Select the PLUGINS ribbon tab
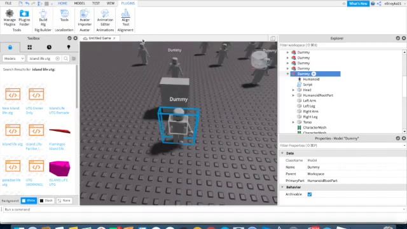This screenshot has height=229, width=407. [128, 3]
